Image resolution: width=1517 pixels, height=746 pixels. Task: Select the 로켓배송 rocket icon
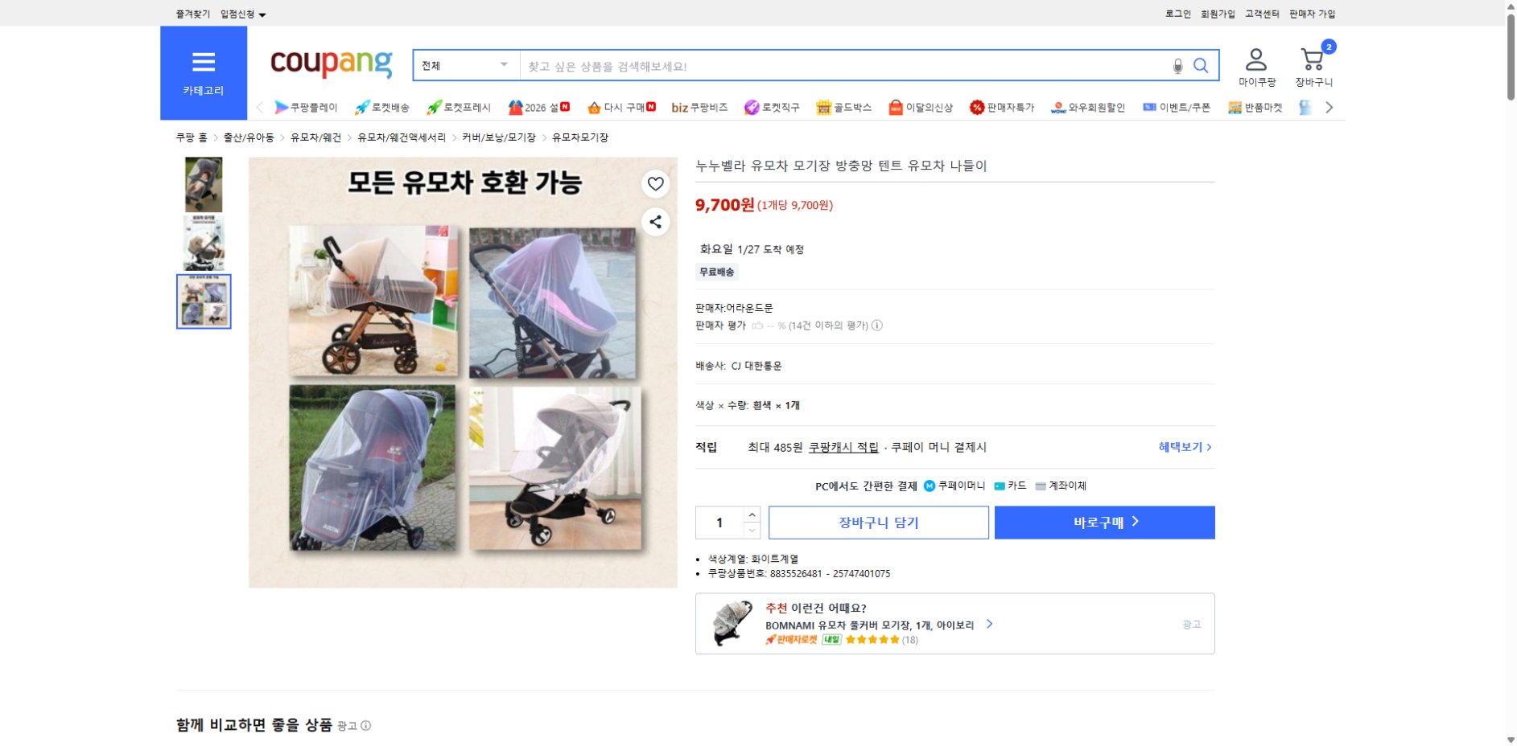(364, 106)
